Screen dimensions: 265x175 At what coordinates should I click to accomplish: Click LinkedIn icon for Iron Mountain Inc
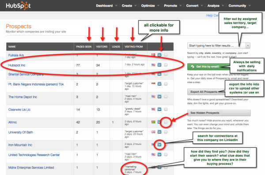click(159, 145)
